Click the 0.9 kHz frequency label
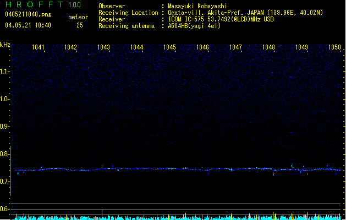346x220 pixels. (5, 127)
